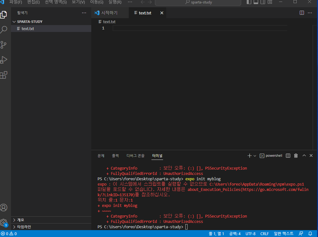Open editor more actions ellipsis
The image size is (318, 237).
tap(310, 13)
